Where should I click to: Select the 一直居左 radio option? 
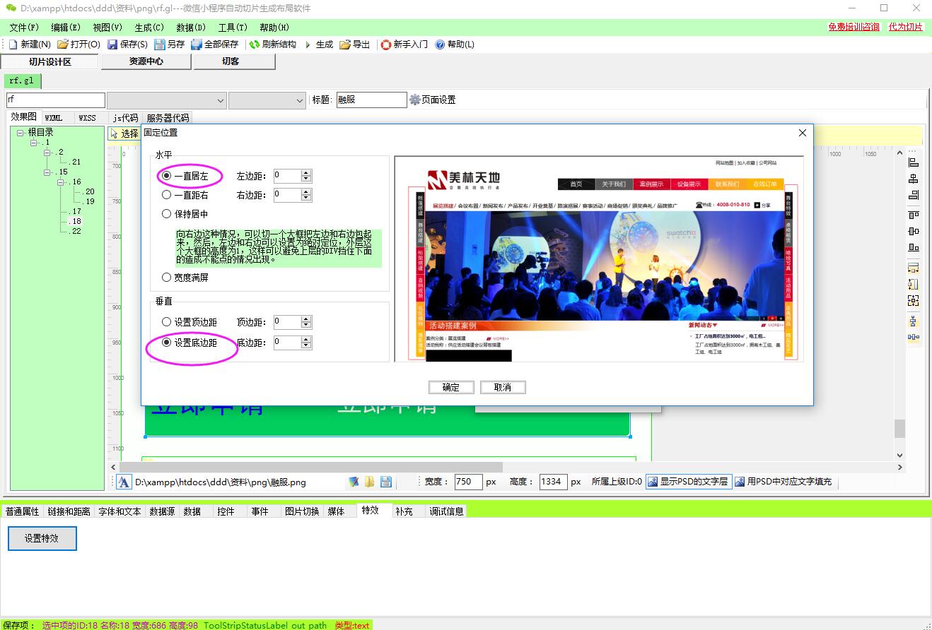tap(185, 175)
